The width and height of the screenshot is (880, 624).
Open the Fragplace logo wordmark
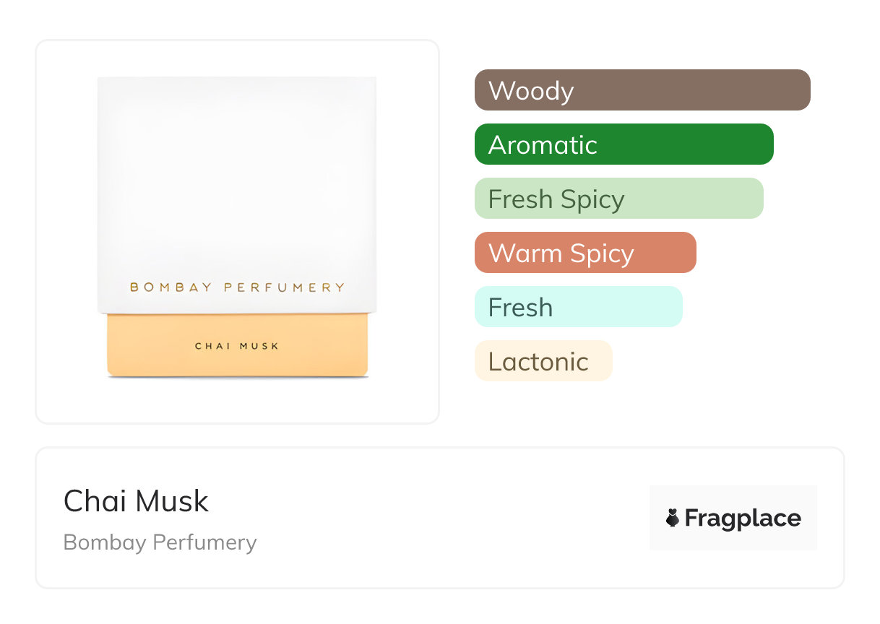tap(743, 519)
